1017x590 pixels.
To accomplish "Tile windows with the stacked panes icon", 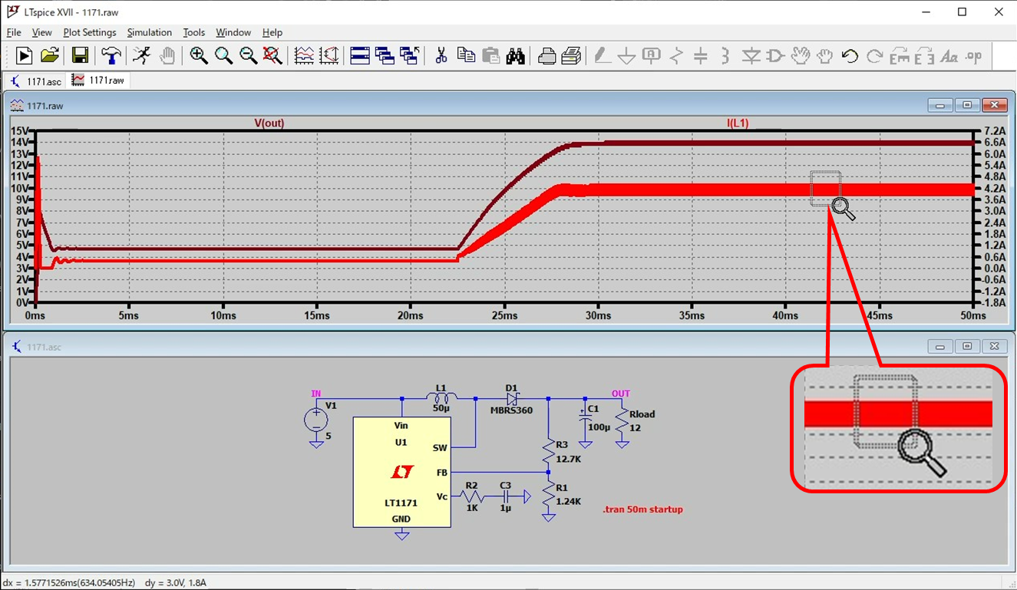I will tap(360, 55).
